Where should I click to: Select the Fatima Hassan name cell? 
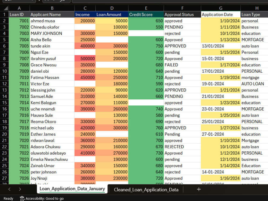click(x=52, y=77)
